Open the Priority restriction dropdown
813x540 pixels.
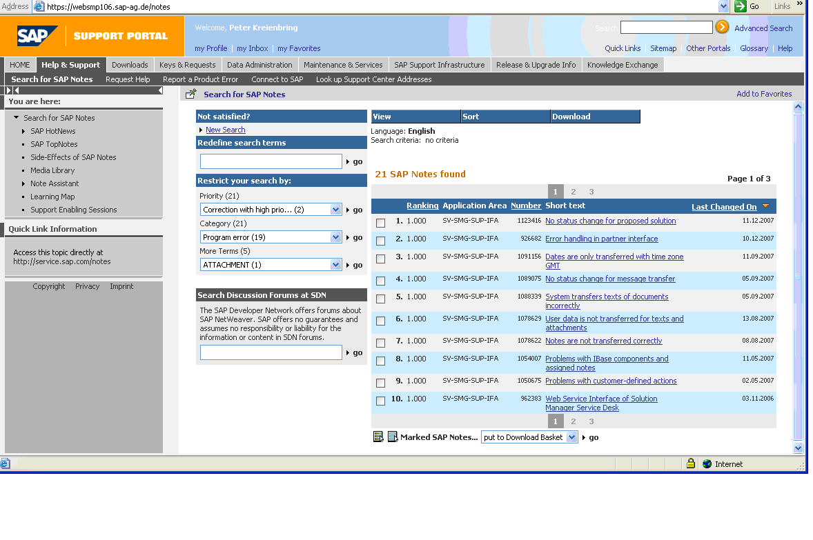coord(336,210)
